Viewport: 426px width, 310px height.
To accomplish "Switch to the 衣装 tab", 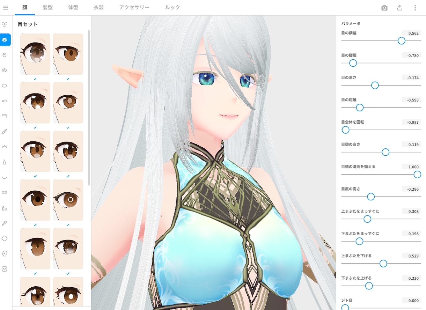I will 99,7.
